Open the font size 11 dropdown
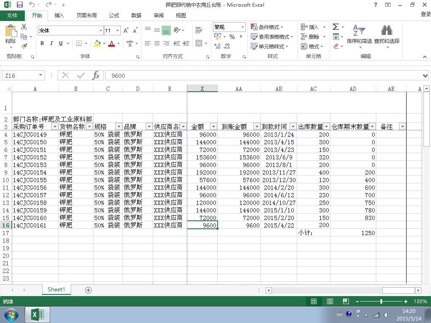The height and width of the screenshot is (323, 431). point(118,30)
